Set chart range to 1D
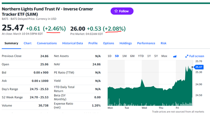 [x=109, y=56]
